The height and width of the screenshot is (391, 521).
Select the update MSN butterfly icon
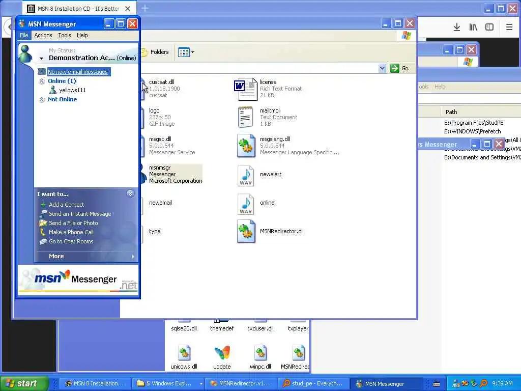point(222,353)
